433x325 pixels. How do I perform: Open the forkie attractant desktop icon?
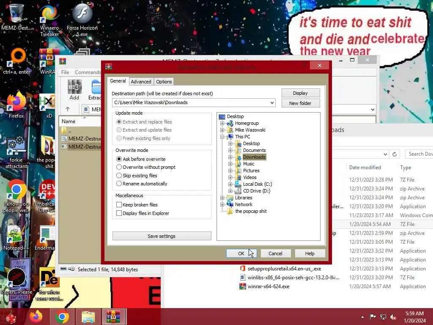[16, 152]
